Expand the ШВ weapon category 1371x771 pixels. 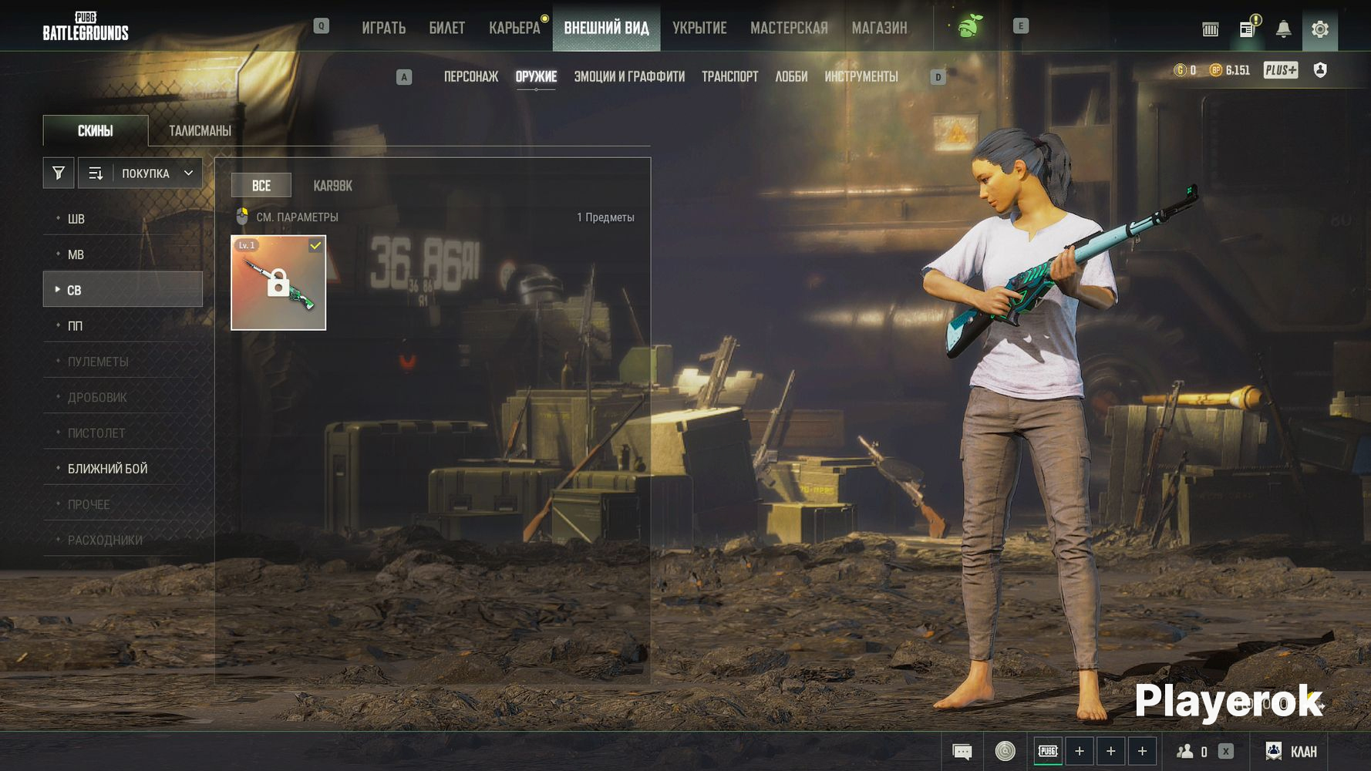pos(123,219)
